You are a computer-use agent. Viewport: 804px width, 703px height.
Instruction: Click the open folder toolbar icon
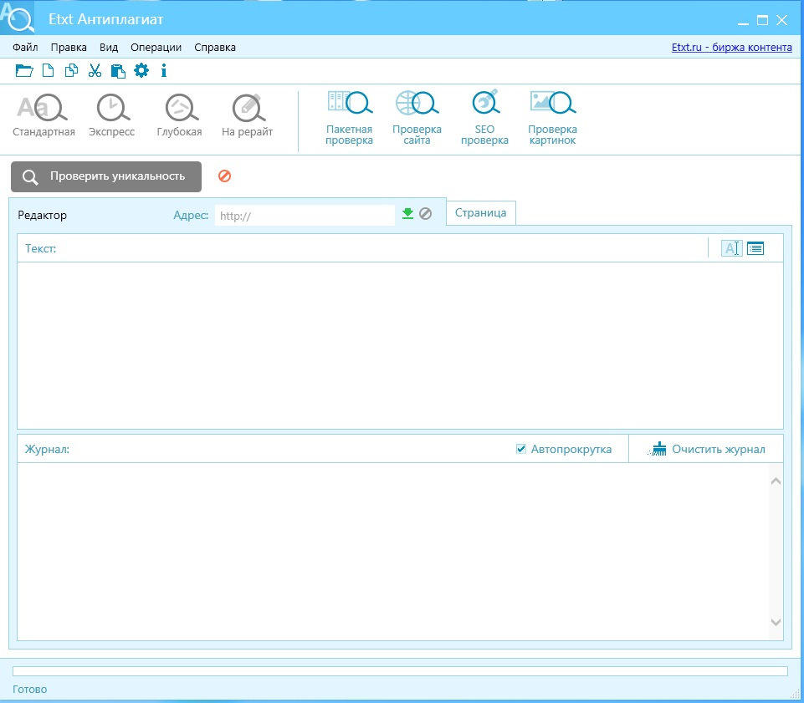[x=24, y=71]
